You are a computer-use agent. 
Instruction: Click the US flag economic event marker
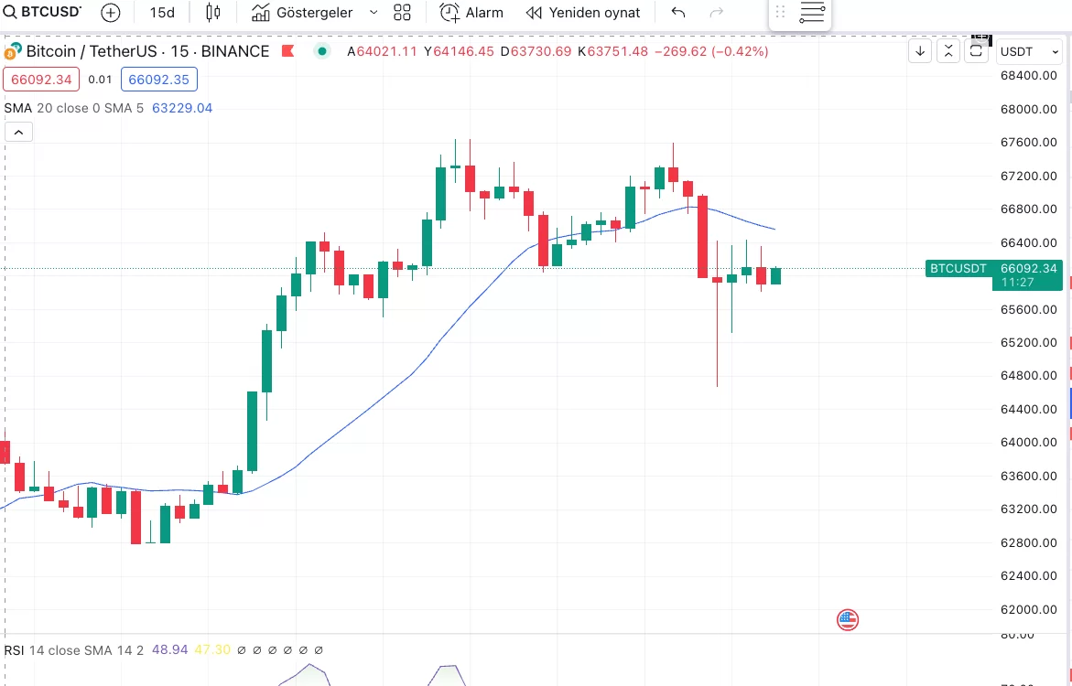pyautogui.click(x=848, y=620)
